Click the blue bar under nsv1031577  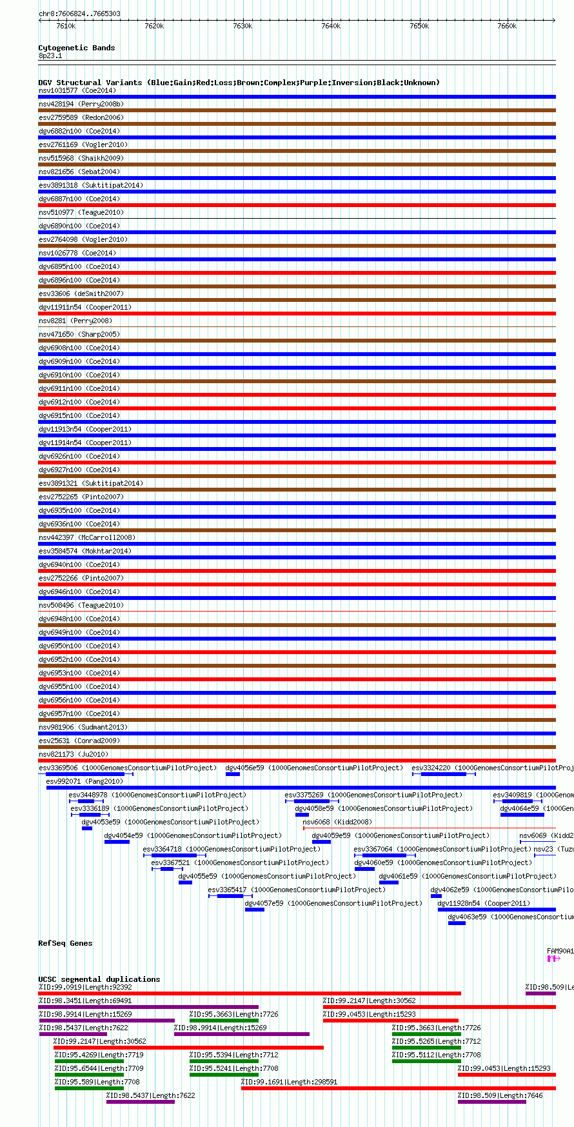tap(297, 97)
